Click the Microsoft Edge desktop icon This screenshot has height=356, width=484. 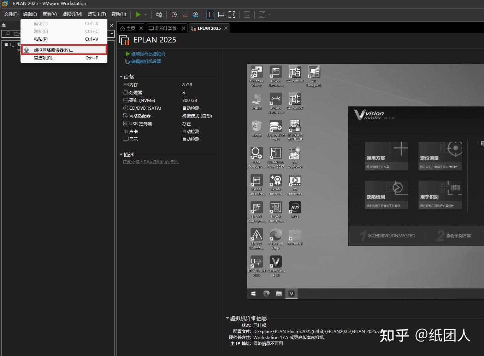tap(276, 239)
